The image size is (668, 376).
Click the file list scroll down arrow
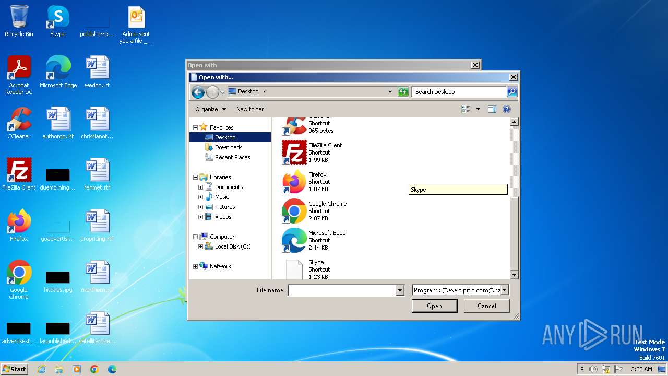coord(514,275)
